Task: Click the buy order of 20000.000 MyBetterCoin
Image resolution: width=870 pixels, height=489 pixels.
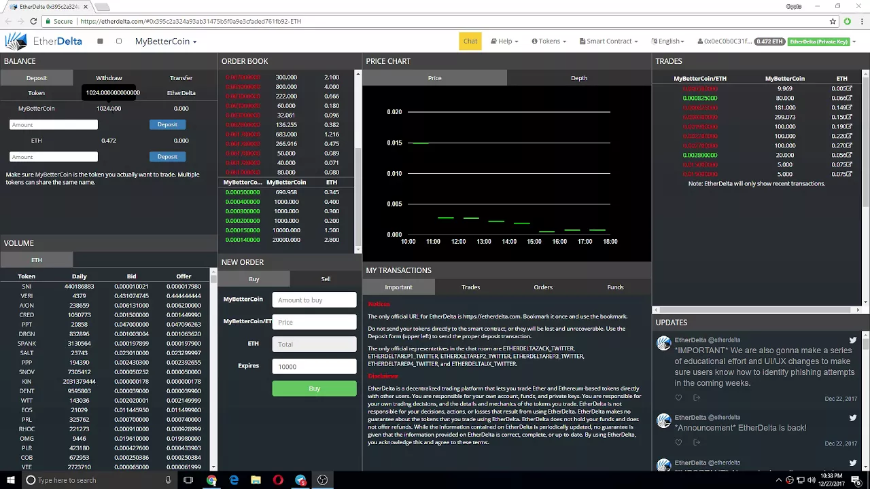Action: point(286,240)
